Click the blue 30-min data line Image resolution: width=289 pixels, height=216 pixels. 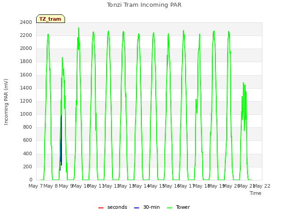61,139
